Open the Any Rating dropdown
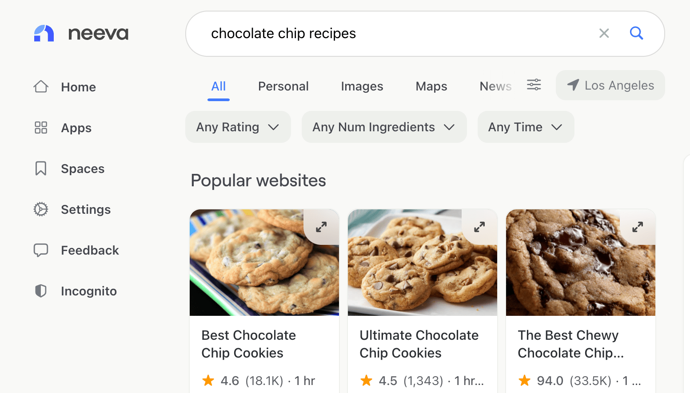 point(238,127)
